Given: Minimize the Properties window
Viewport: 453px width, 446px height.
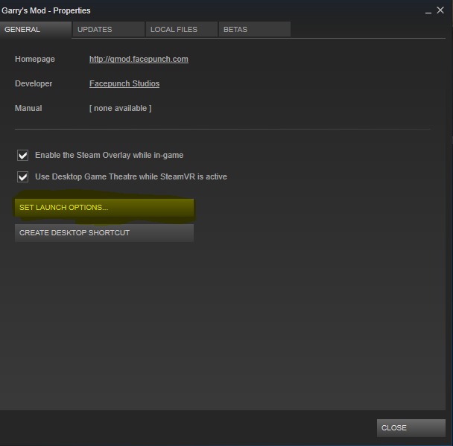Looking at the screenshot, I should (428, 11).
